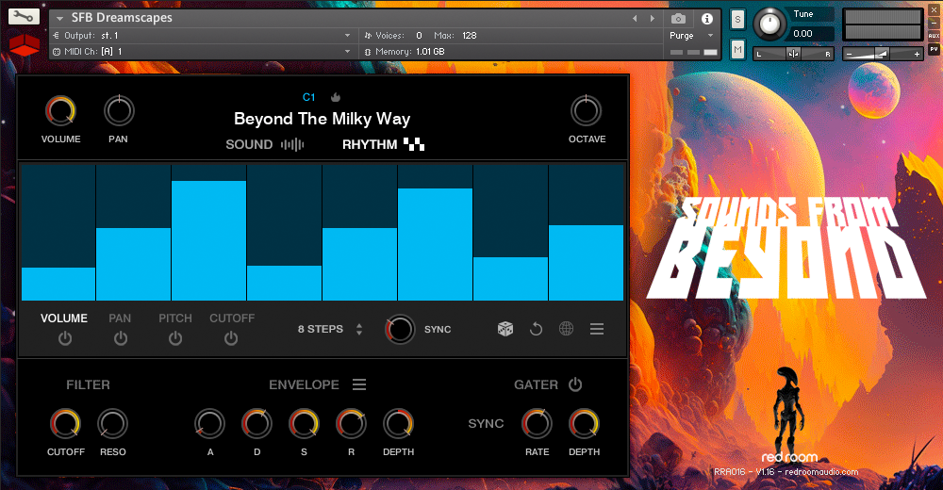Screen dimensions: 943x490
Task: Solo the instrument with S button
Action: (737, 19)
